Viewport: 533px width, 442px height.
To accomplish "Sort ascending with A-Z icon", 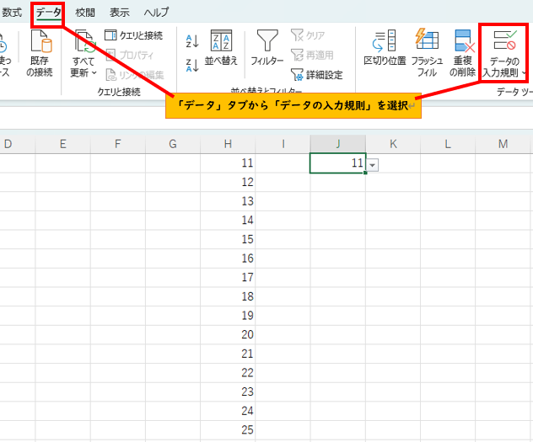I will click(x=192, y=41).
